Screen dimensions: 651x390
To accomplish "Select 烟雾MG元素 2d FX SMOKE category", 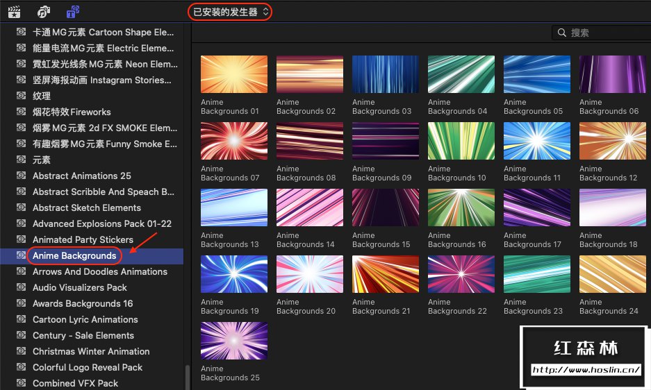I will pyautogui.click(x=92, y=128).
